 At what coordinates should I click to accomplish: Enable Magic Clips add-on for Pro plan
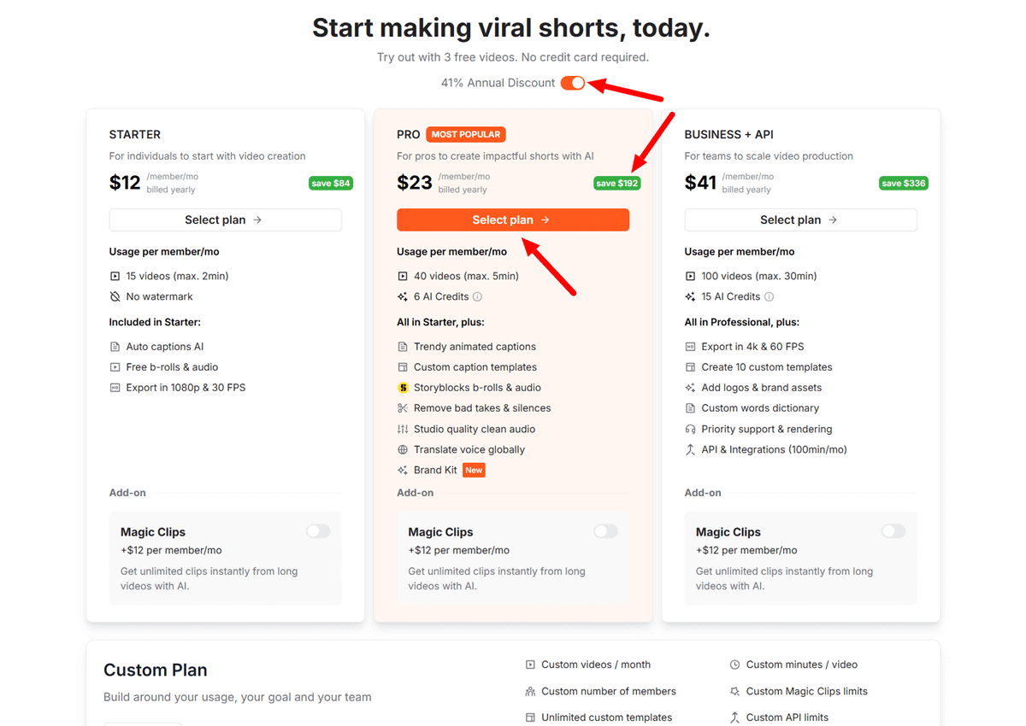[x=605, y=531]
